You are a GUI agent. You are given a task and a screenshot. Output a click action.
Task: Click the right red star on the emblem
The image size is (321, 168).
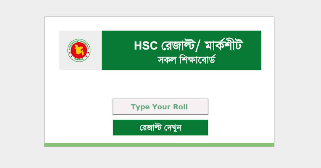click(x=88, y=53)
